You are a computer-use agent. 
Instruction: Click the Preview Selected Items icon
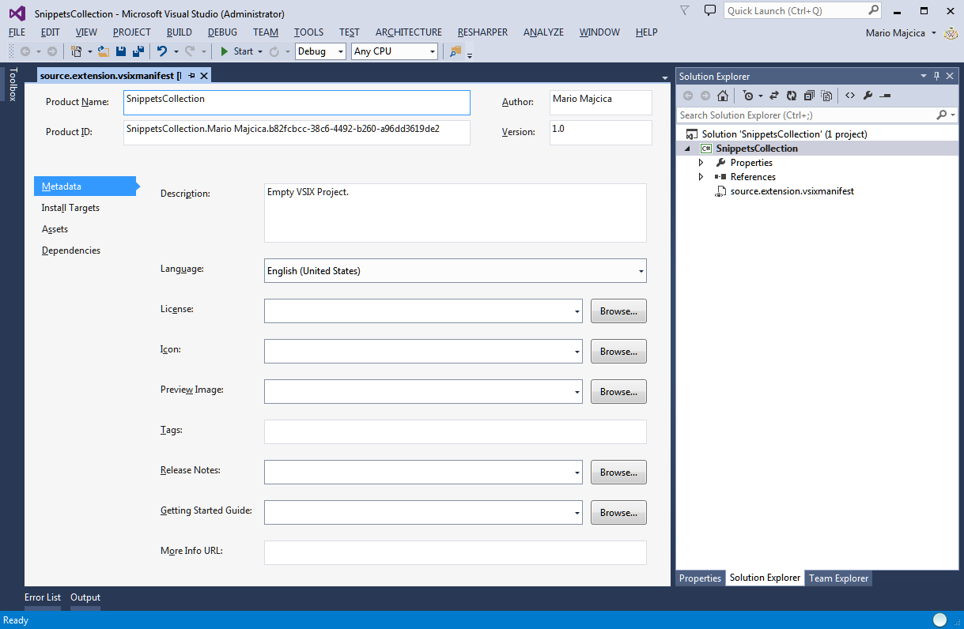(885, 96)
